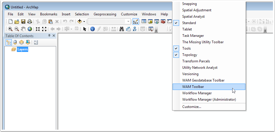Enable the Snapping toolbar
Screen dimensions: 275x132
(209, 4)
